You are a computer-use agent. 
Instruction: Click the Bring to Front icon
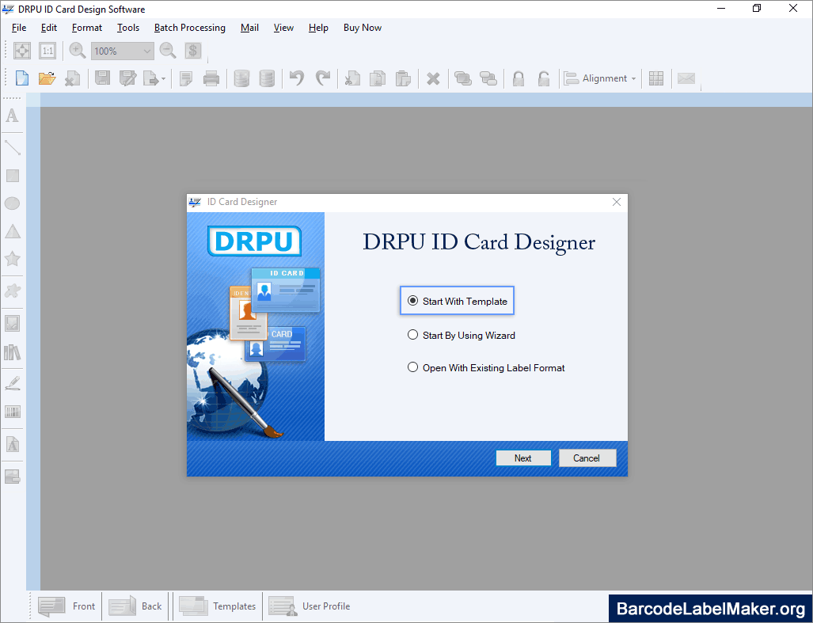click(462, 78)
